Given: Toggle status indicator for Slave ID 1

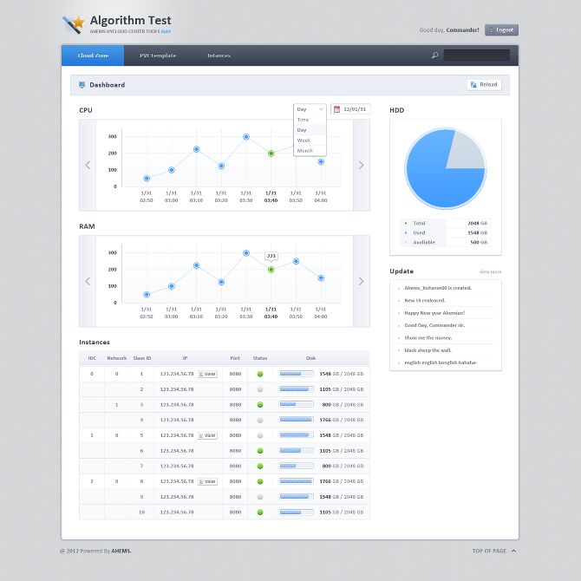Looking at the screenshot, I should (x=259, y=374).
